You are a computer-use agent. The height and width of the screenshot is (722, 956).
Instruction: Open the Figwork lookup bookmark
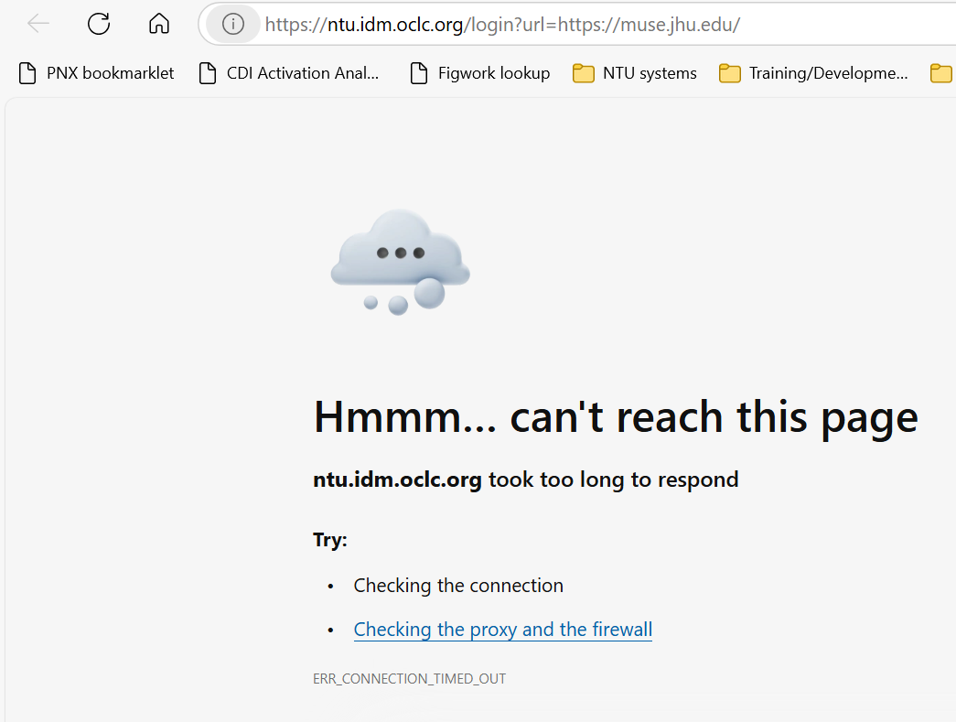(x=480, y=73)
